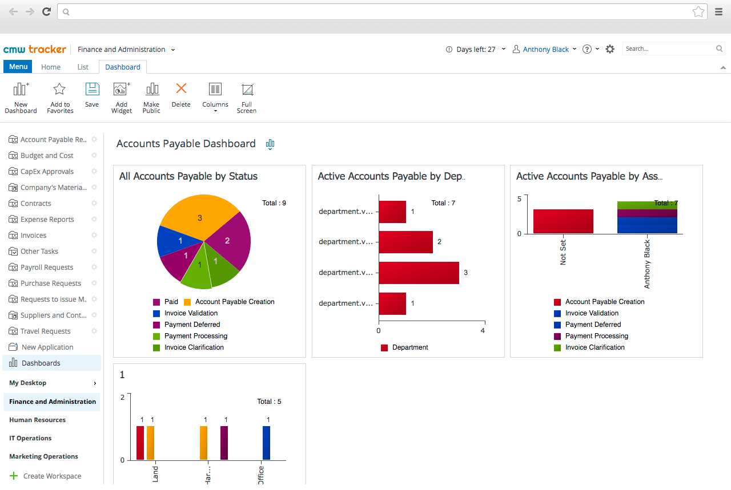731x490 pixels.
Task: Add dashboard to Favorites
Action: tap(59, 97)
